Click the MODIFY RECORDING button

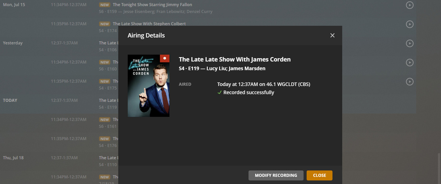[276, 175]
